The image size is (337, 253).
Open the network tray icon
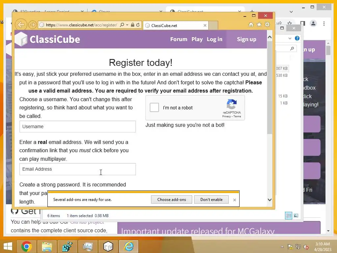click(x=298, y=247)
